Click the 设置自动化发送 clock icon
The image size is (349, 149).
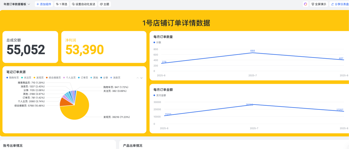73,4
